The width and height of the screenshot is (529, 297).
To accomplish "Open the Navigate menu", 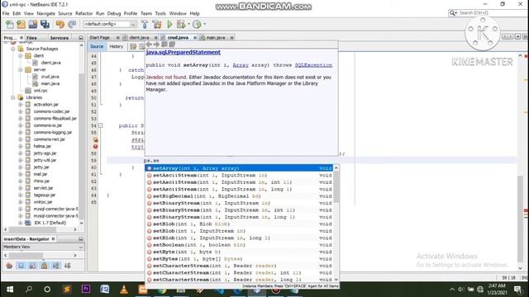I will [x=46, y=13].
